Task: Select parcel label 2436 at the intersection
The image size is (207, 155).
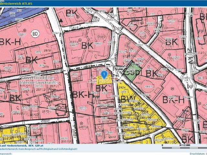Action: click(108, 66)
